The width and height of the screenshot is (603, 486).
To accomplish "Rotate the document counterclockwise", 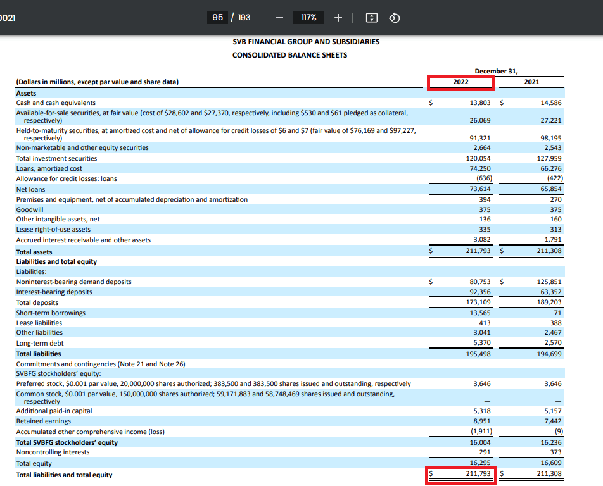I will 393,18.
